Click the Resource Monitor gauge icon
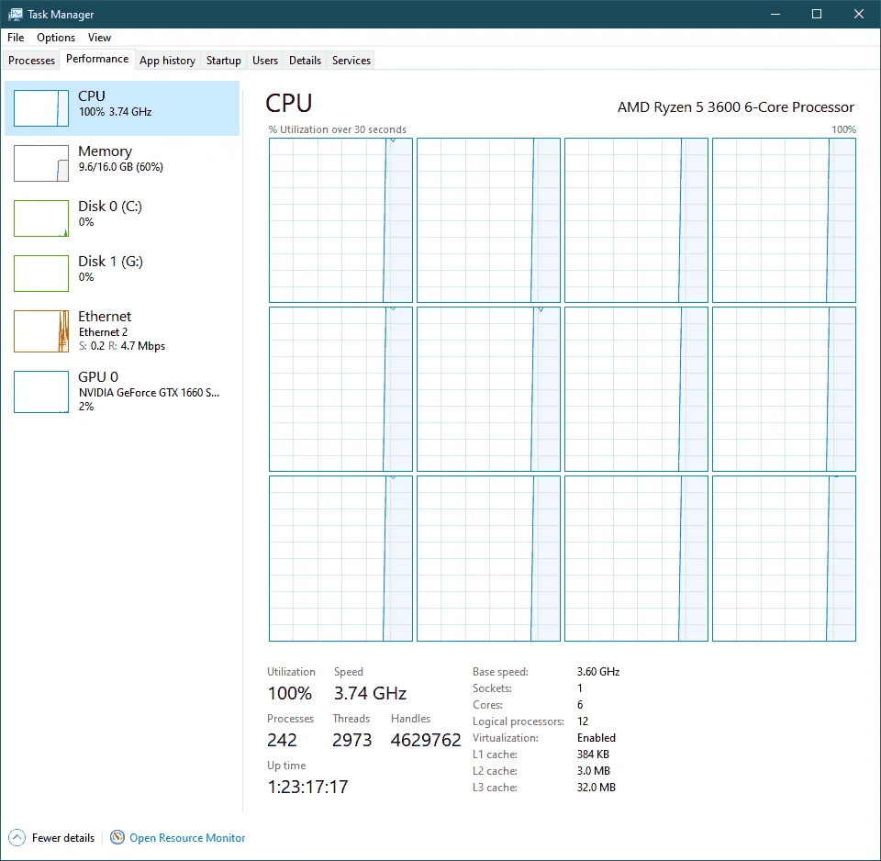 pyautogui.click(x=117, y=837)
